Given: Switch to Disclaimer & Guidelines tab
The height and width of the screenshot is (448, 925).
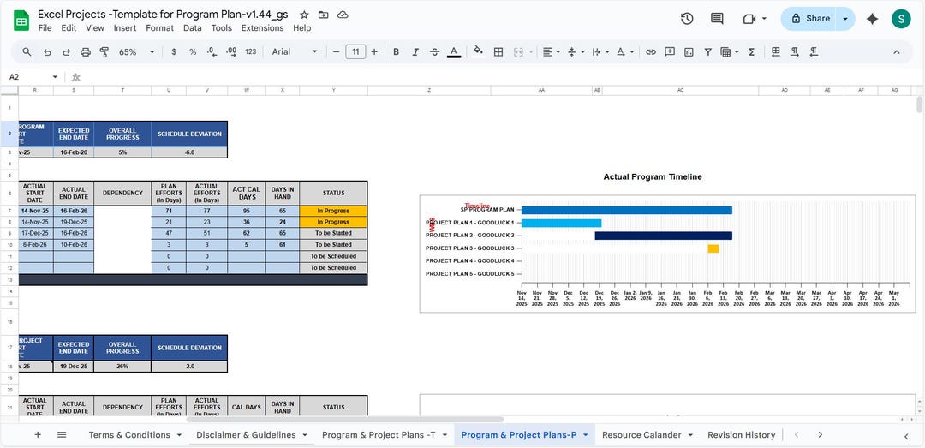Looking at the screenshot, I should coord(246,435).
